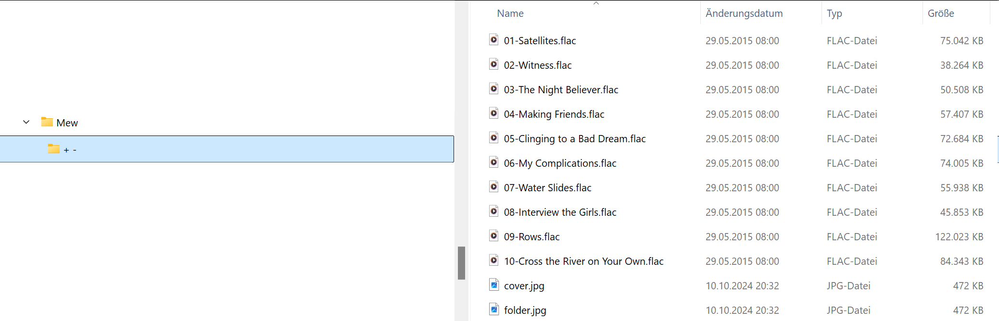This screenshot has height=321, width=999.
Task: Click the 45.853 KB size value
Action: 961,212
